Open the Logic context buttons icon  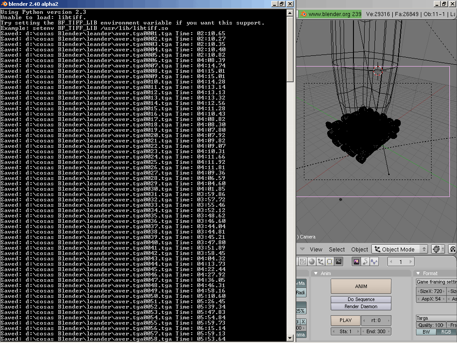click(303, 262)
